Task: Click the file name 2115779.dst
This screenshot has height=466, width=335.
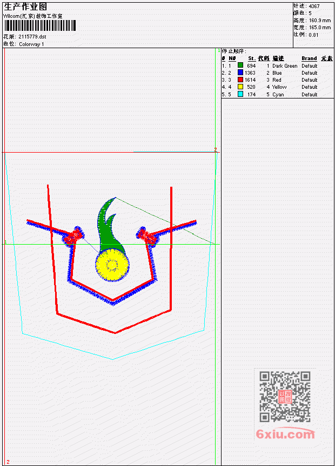Action: click(x=32, y=37)
